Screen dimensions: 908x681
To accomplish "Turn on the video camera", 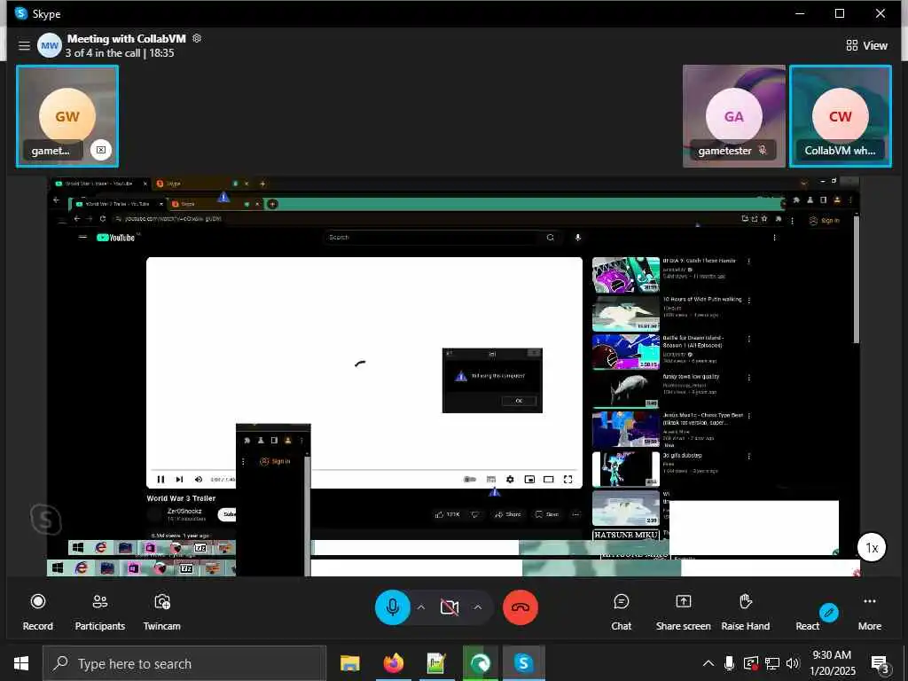I will tap(450, 607).
